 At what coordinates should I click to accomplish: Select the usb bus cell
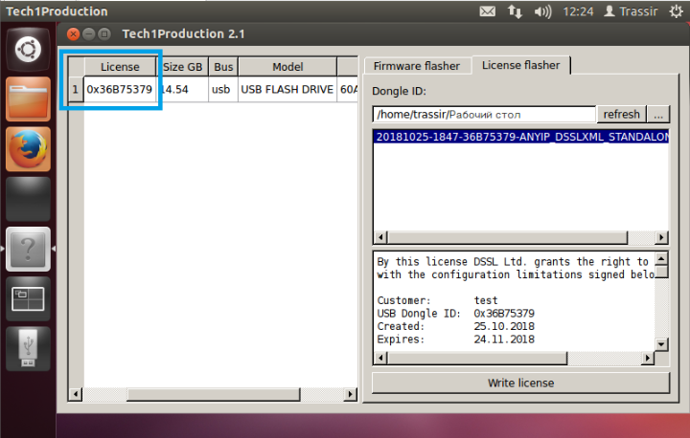pyautogui.click(x=223, y=89)
